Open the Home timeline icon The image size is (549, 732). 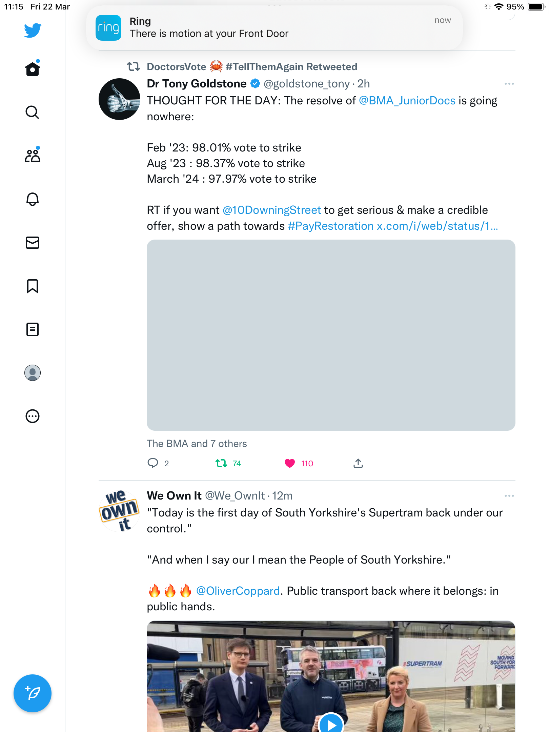point(33,68)
